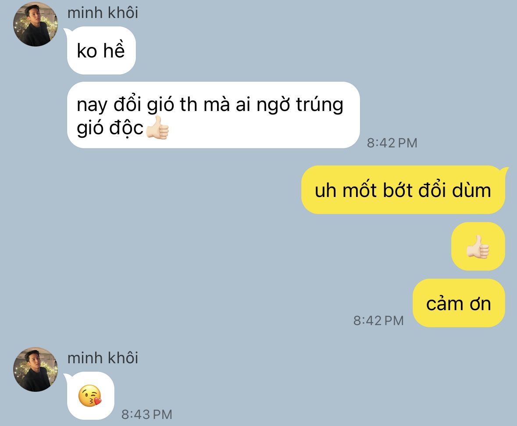Select the 'nay đổi gió th mà' message
The image size is (517, 426).
(x=213, y=115)
